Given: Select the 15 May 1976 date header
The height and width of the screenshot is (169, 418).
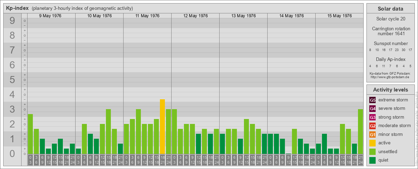Looking at the screenshot, I should pos(339,16).
